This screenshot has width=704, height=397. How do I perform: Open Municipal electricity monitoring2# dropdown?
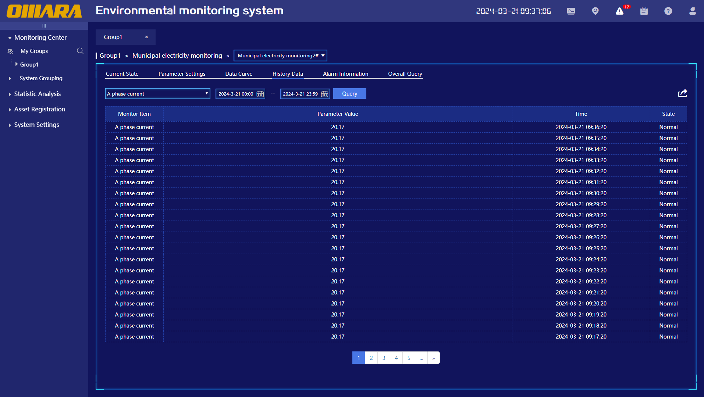click(x=280, y=56)
